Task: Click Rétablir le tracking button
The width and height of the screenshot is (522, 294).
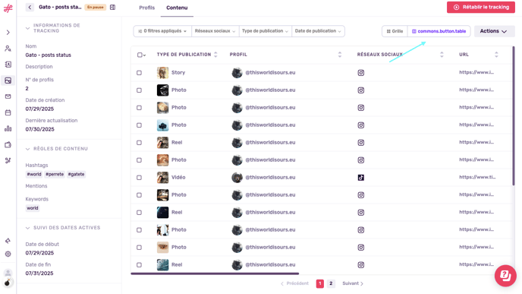Action: click(481, 7)
